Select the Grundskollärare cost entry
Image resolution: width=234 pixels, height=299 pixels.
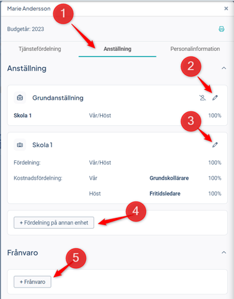(169, 178)
